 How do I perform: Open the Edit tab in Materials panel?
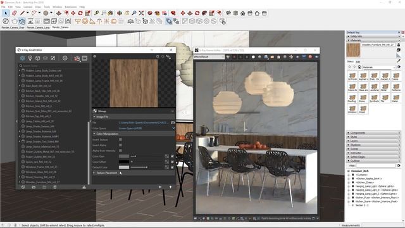358,61
